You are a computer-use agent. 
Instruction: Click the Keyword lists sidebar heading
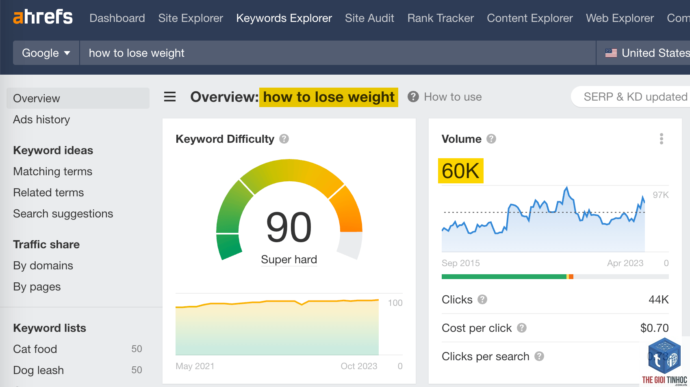coord(50,328)
